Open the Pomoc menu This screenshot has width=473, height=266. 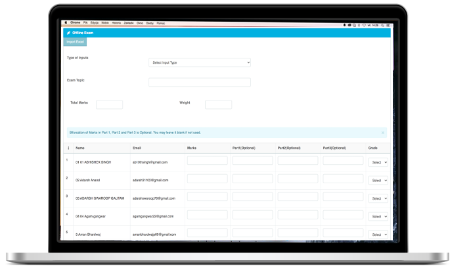(x=161, y=23)
